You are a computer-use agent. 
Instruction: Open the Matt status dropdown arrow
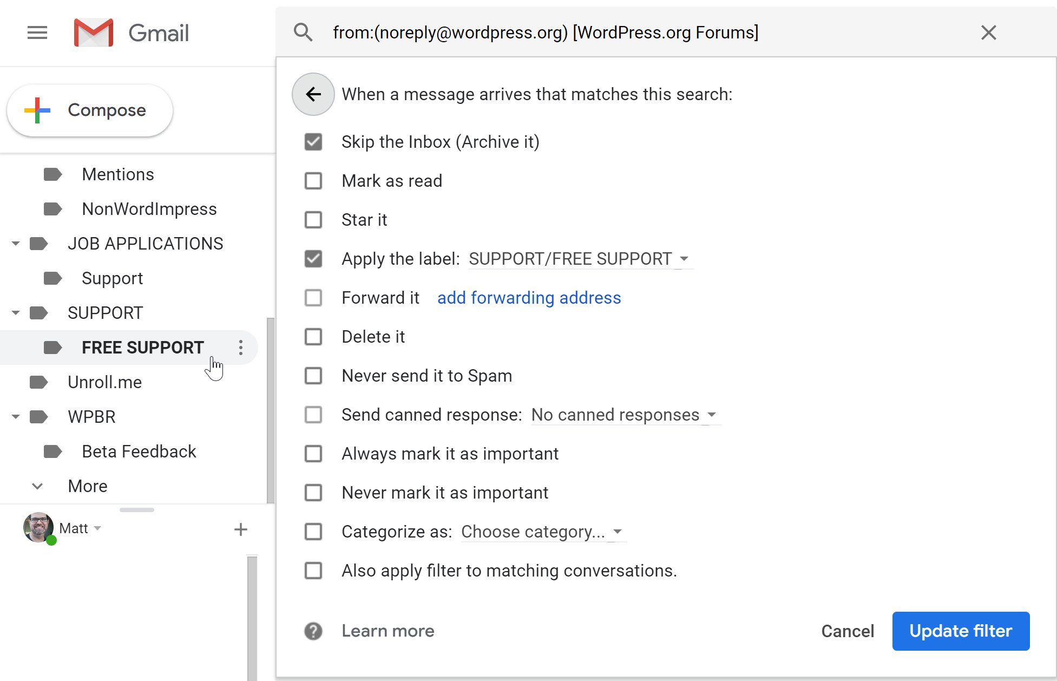tap(97, 528)
